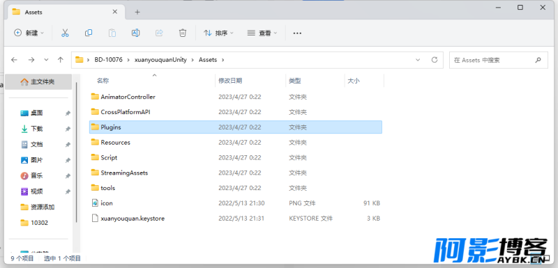Select 下载 in the sidebar
Image resolution: width=558 pixels, height=268 pixels.
pos(37,129)
